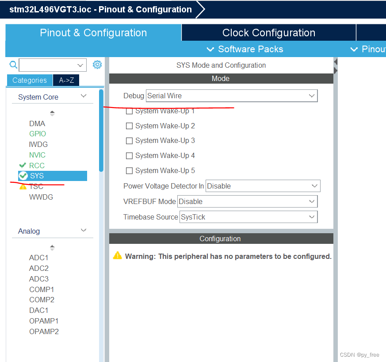Select the A->Z tab
The height and width of the screenshot is (362, 386).
point(66,81)
